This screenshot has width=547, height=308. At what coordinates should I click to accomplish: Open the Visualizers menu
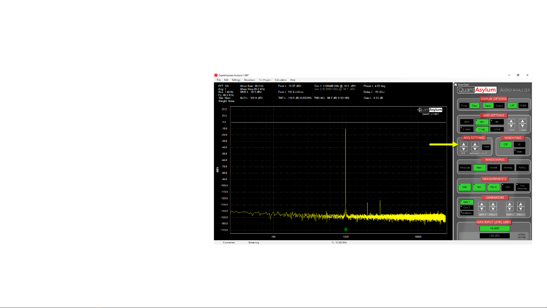[x=249, y=80]
